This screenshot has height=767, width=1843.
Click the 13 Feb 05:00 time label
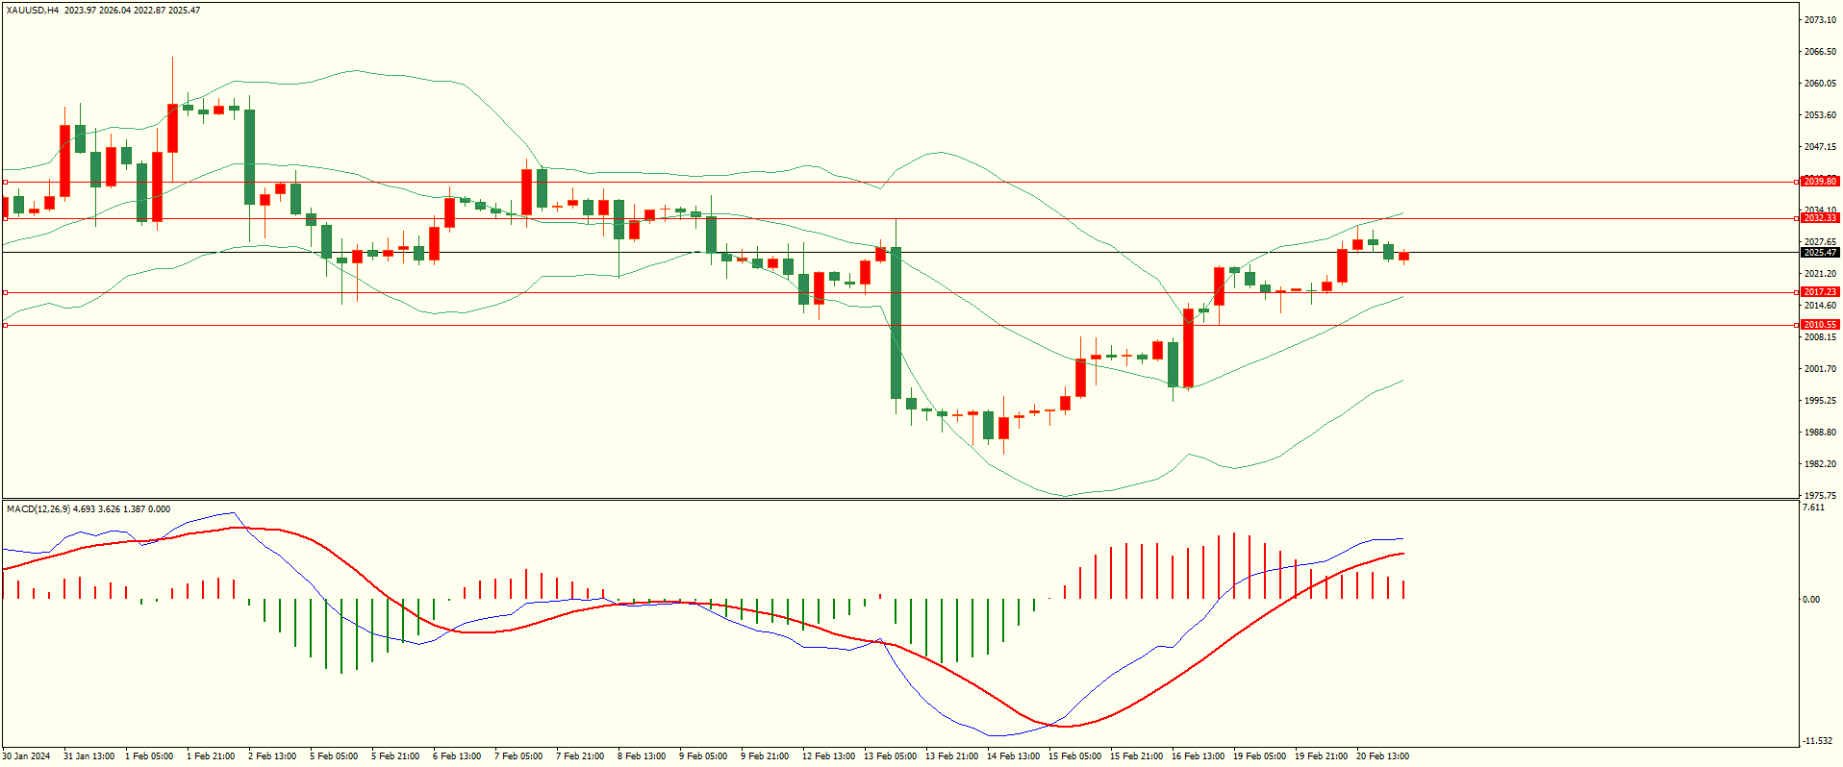(x=890, y=756)
